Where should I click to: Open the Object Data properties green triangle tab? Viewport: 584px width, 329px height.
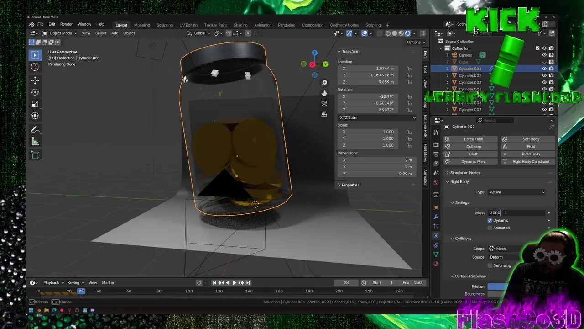click(x=436, y=255)
